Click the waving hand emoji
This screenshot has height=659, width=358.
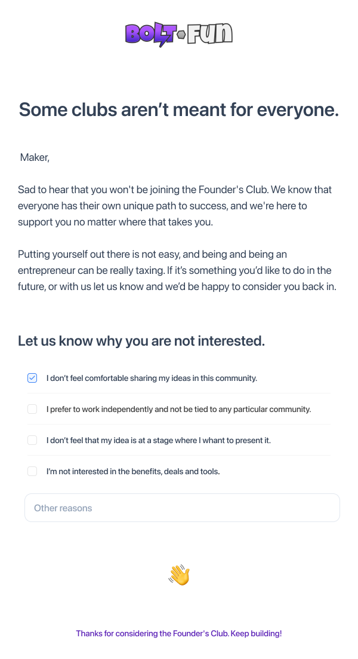click(x=179, y=575)
